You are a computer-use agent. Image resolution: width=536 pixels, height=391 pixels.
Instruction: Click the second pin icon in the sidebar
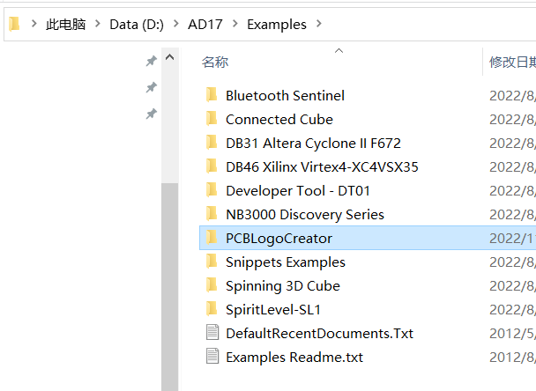151,87
